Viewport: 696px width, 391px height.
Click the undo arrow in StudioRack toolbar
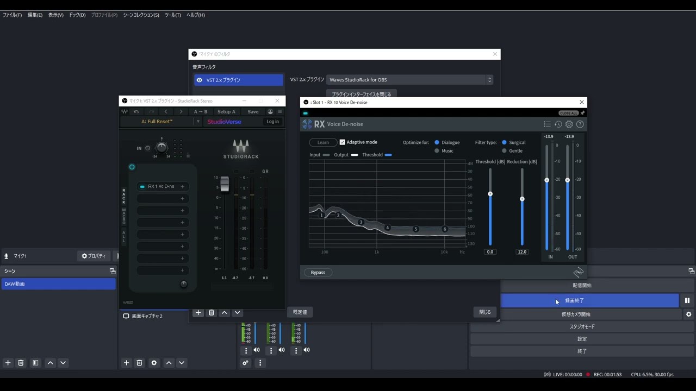136,112
